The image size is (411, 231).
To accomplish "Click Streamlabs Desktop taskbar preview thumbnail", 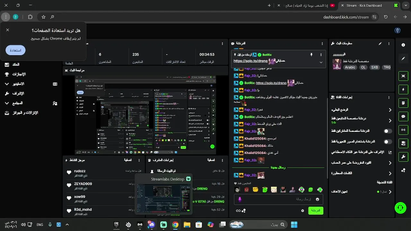I will pos(163,198).
